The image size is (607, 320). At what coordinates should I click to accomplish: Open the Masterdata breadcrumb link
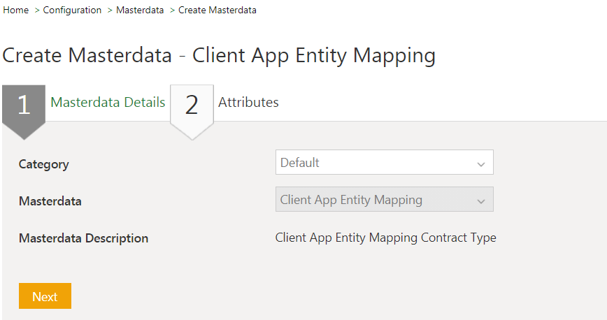(x=138, y=10)
